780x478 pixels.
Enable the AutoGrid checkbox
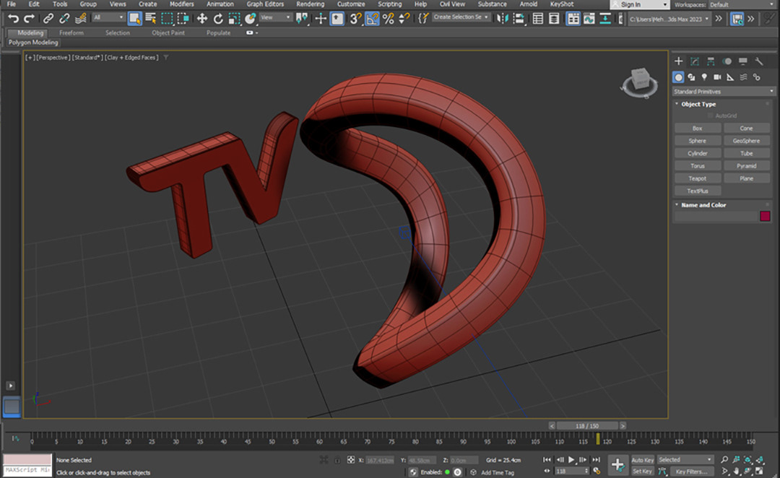click(x=711, y=116)
